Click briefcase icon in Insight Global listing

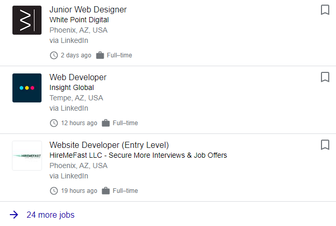pos(106,123)
